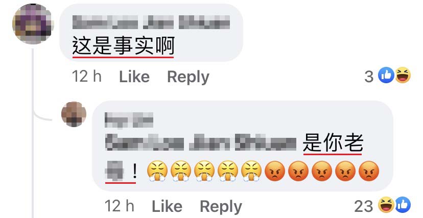Open the blurred author name of the top comment
The height and width of the screenshot is (218, 423).
click(151, 22)
